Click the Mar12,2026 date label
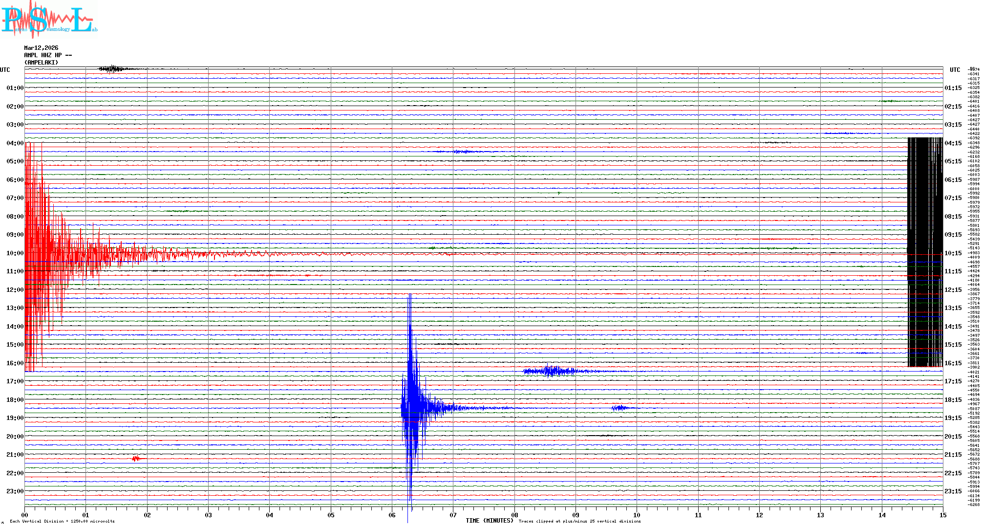The width and height of the screenshot is (982, 528). coord(41,48)
